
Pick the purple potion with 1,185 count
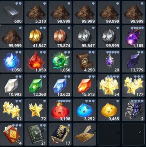coord(133,36)
